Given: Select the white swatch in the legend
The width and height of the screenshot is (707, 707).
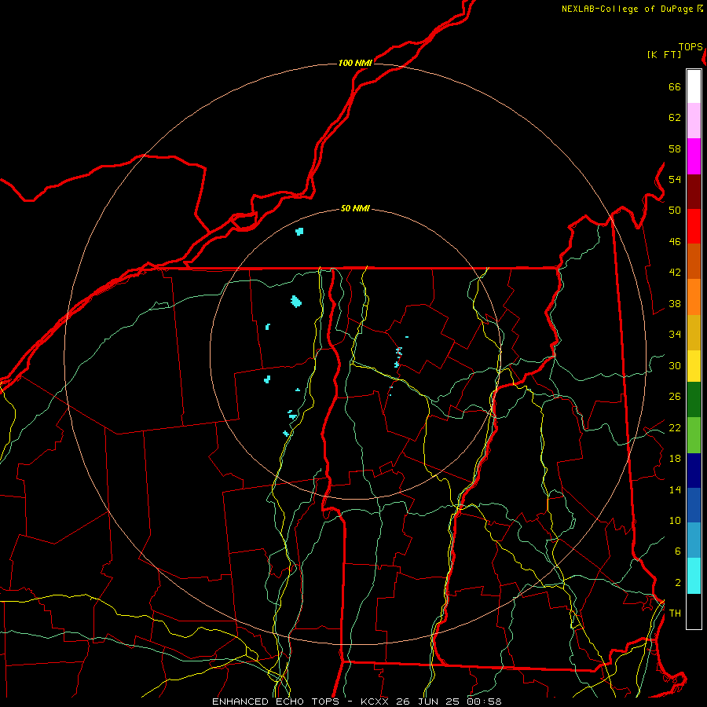Looking at the screenshot, I should coord(694,86).
